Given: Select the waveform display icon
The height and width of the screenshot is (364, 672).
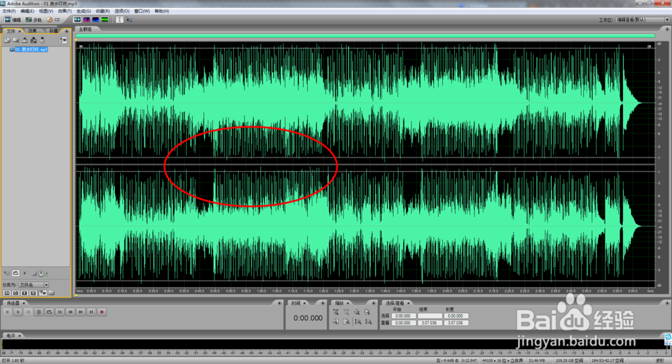Looking at the screenshot, I should [x=77, y=20].
